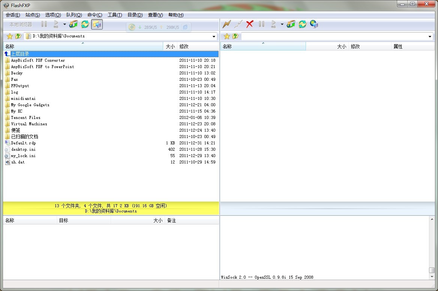Toggle the local browser switch button
This screenshot has width=438, height=291.
[x=97, y=24]
